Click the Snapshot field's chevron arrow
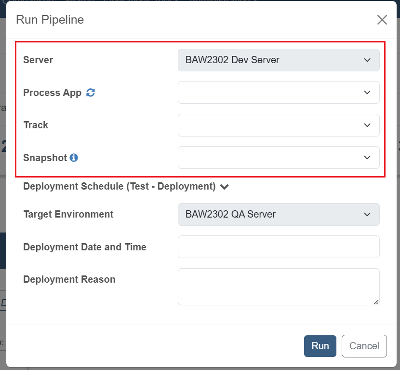400x370 pixels. tap(367, 158)
